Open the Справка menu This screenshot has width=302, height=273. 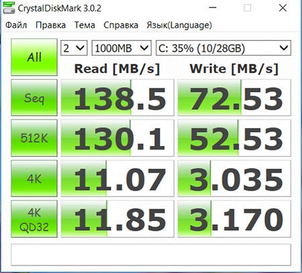pos(121,25)
